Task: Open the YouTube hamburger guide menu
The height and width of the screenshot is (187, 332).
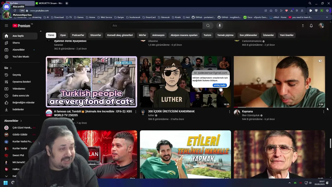Action: [6, 26]
